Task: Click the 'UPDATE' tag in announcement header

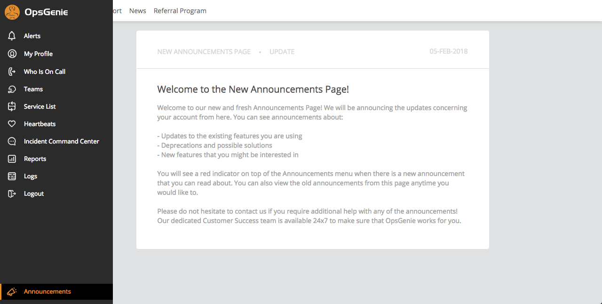Action: [x=282, y=52]
